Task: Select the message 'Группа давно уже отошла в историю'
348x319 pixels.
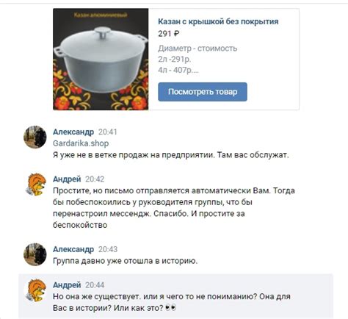Action: point(125,261)
